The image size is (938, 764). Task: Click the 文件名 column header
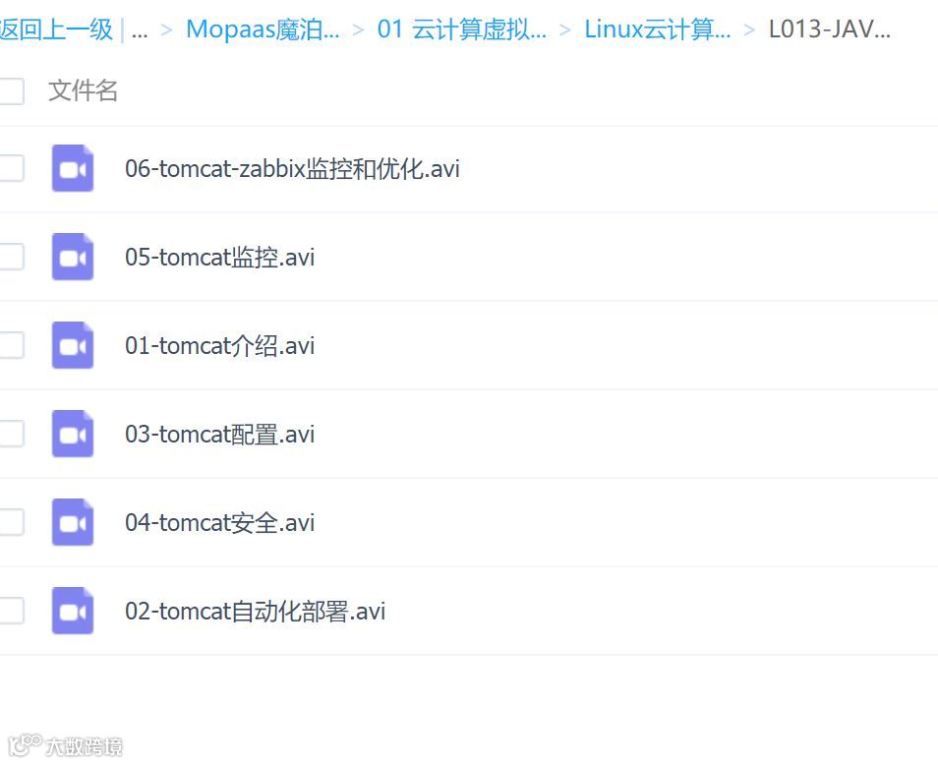click(x=83, y=90)
